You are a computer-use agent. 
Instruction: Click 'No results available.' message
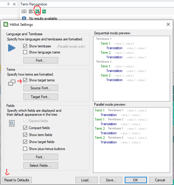43,19
